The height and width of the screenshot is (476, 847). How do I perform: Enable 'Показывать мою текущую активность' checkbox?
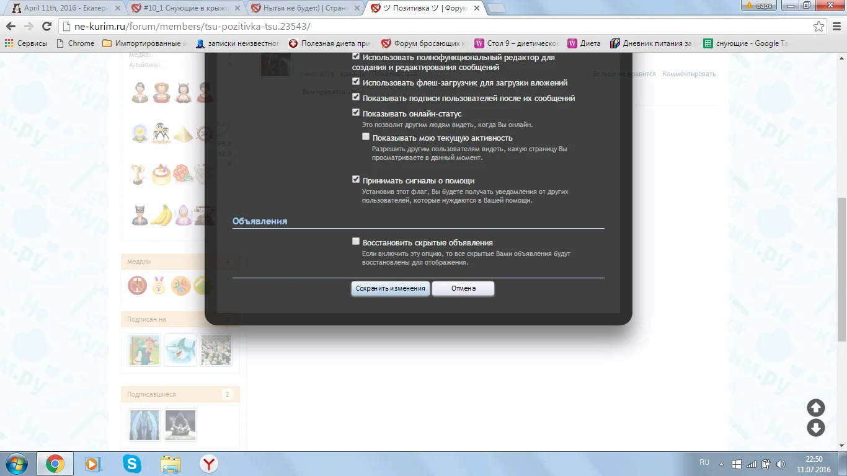pyautogui.click(x=366, y=137)
